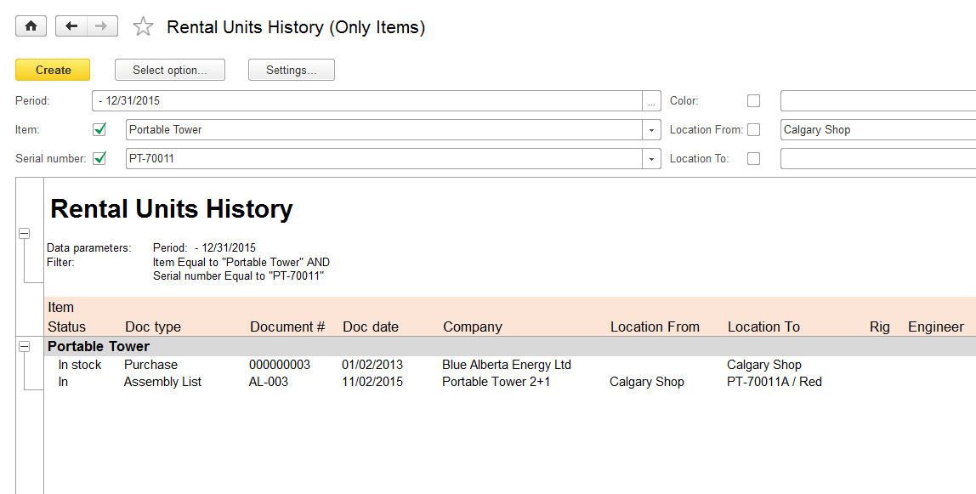The height and width of the screenshot is (494, 976).
Task: Click the Location From field, Calgary Shop
Action: tap(876, 130)
